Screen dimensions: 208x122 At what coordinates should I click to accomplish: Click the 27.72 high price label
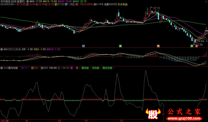pyautogui.click(x=156, y=9)
